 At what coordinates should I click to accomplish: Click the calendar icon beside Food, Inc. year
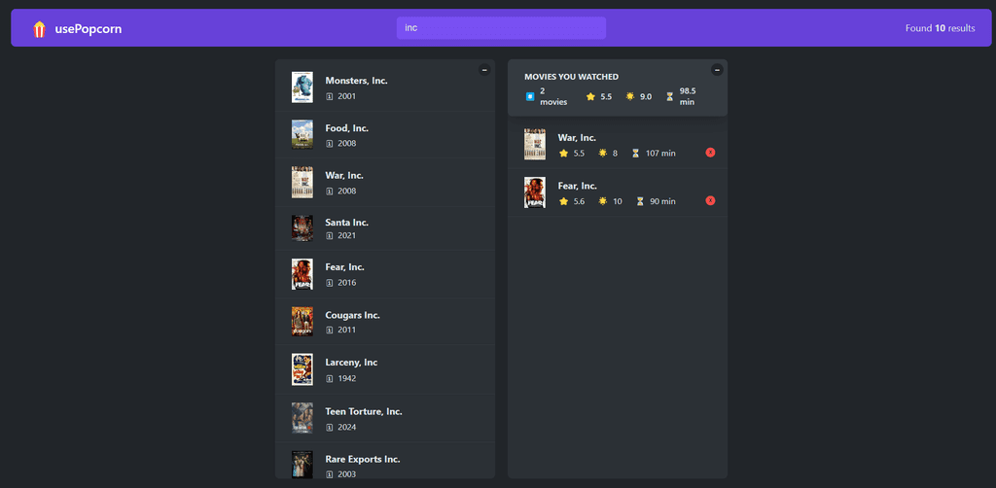click(329, 144)
